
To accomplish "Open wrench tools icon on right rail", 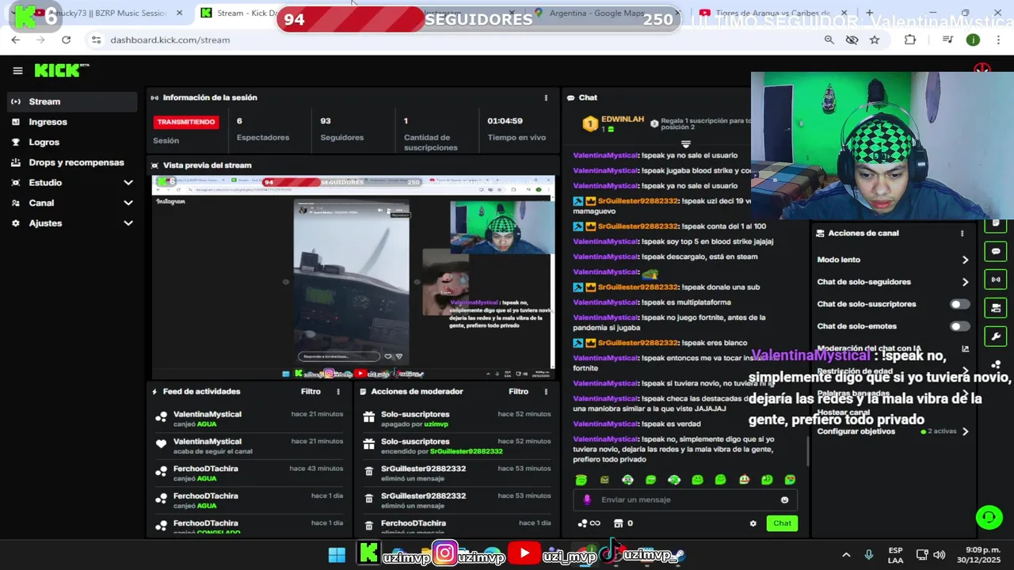I will point(996,336).
